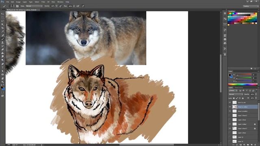Lock transparent pixels in Layers panel
The image size is (260, 146).
(234, 98)
